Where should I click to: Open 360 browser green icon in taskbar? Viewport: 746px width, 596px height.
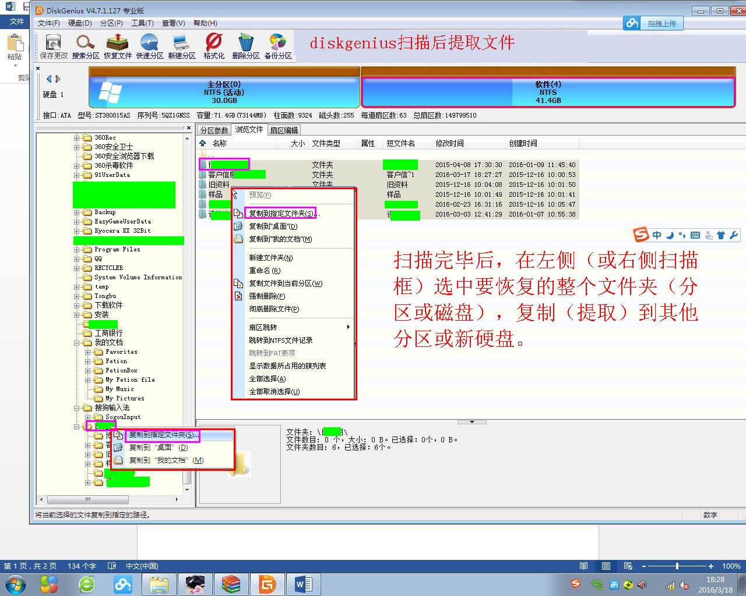87,583
